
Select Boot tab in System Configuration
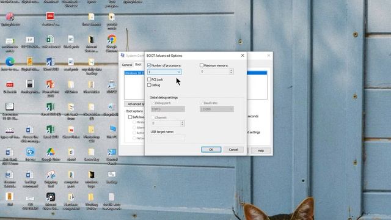coord(138,64)
